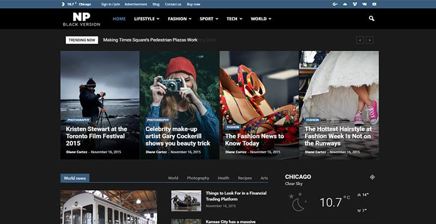Click author Diane Cortez under Kristen Stewart story
436x224 pixels.
coord(76,152)
